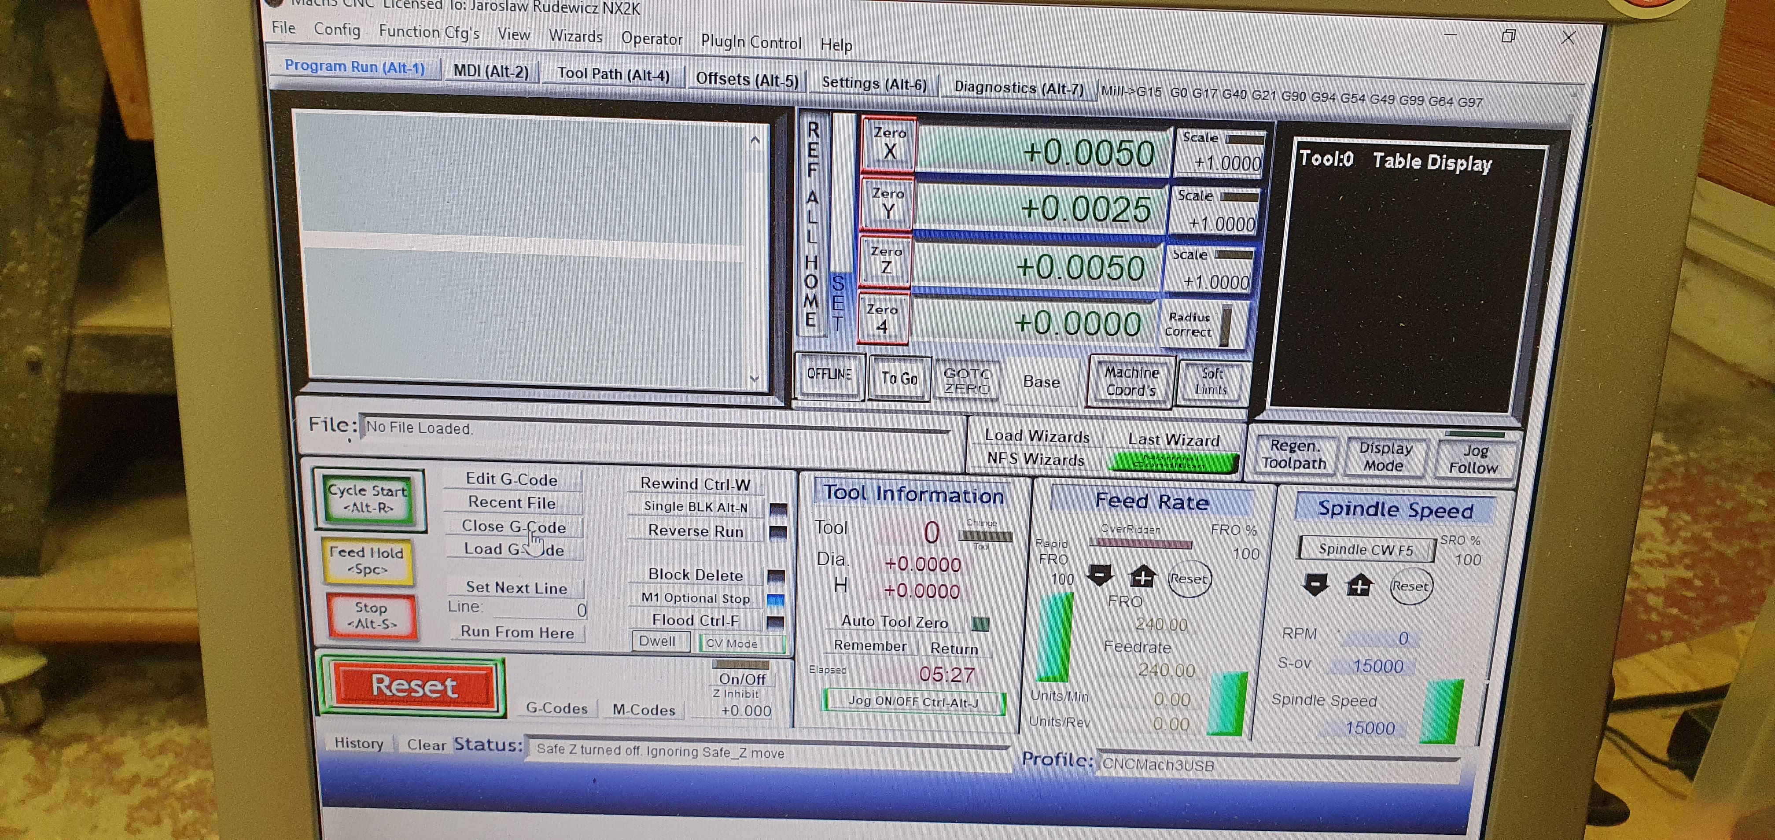Click Ref All Home vertical button
Image resolution: width=1775 pixels, height=840 pixels.
pyautogui.click(x=812, y=224)
